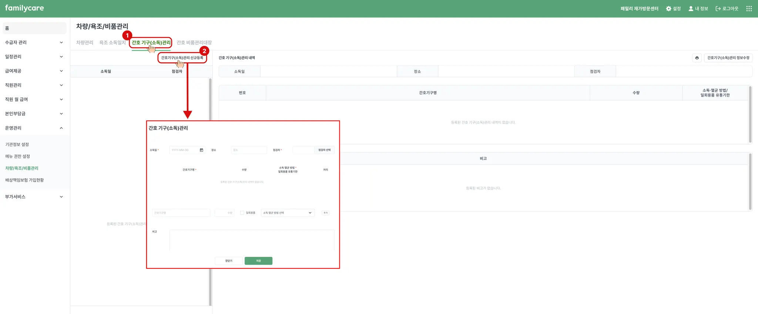758x314 pixels.
Task: Click the 추가 button in the dialog
Action: (x=326, y=213)
